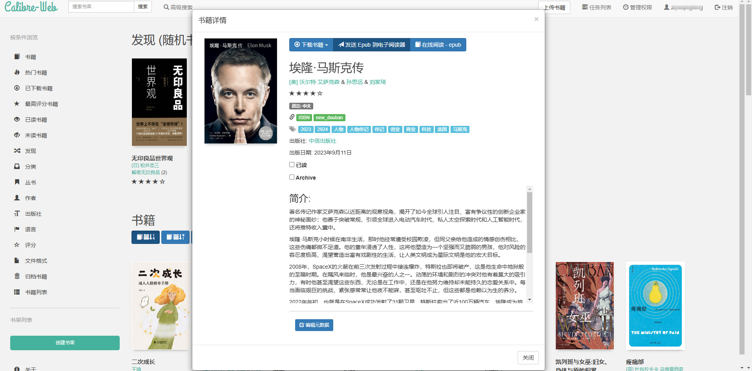
Task: Click series link 解密无印良品
Action: click(146, 172)
